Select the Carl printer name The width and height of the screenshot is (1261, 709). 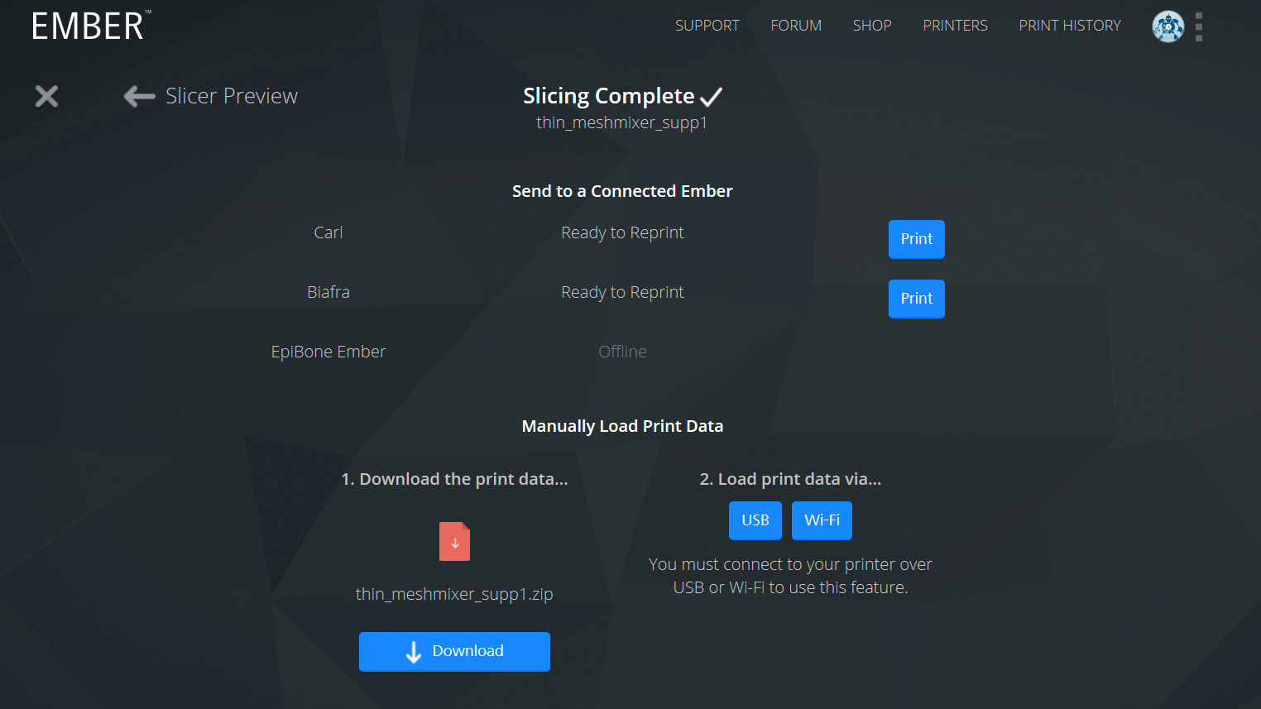tap(328, 232)
